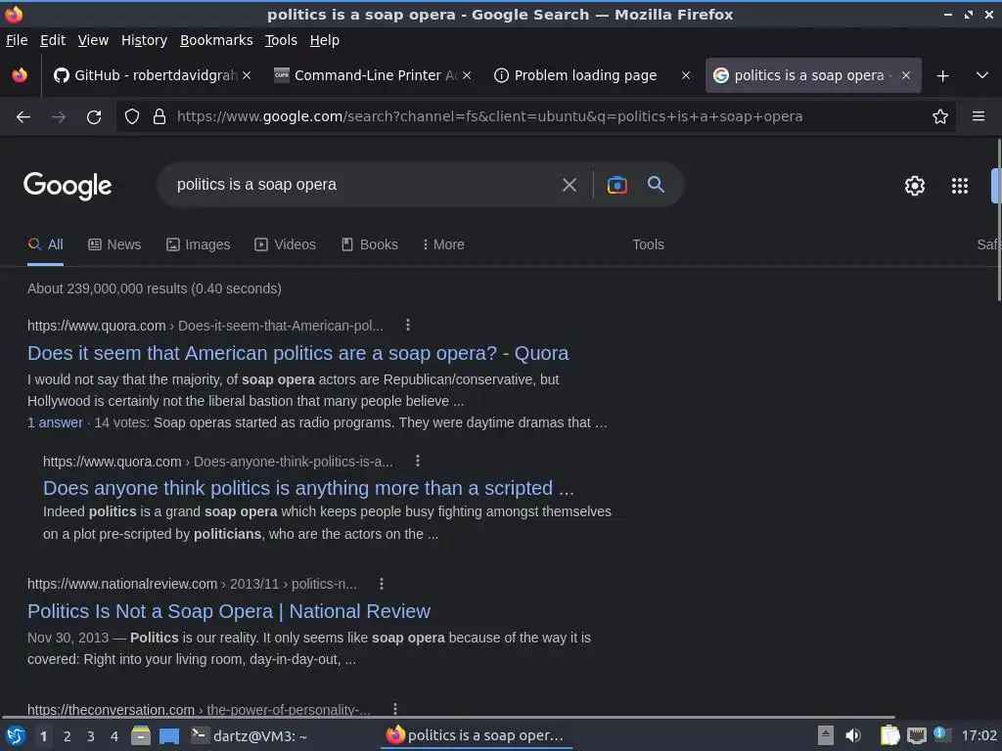Image resolution: width=1002 pixels, height=751 pixels.
Task: Show desktop from taskbar icon
Action: 169,736
